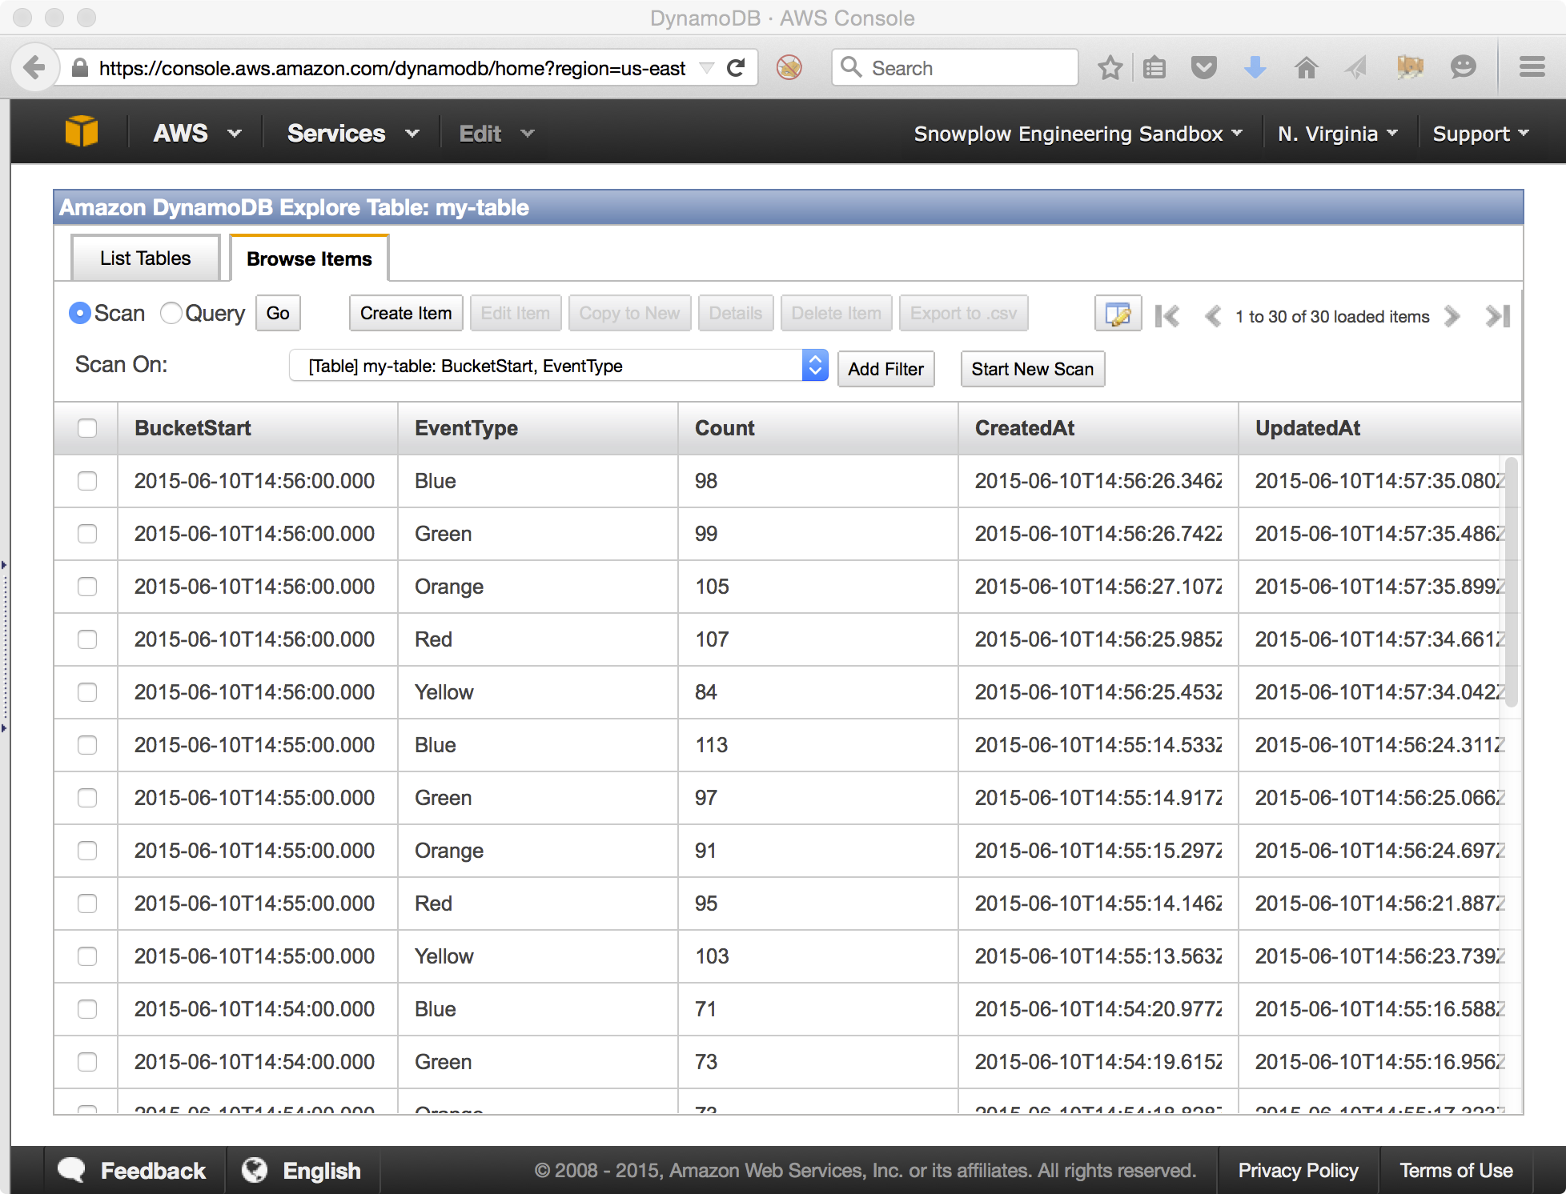
Task: Tick checkbox for the Orange count 105 row
Action: click(87, 587)
